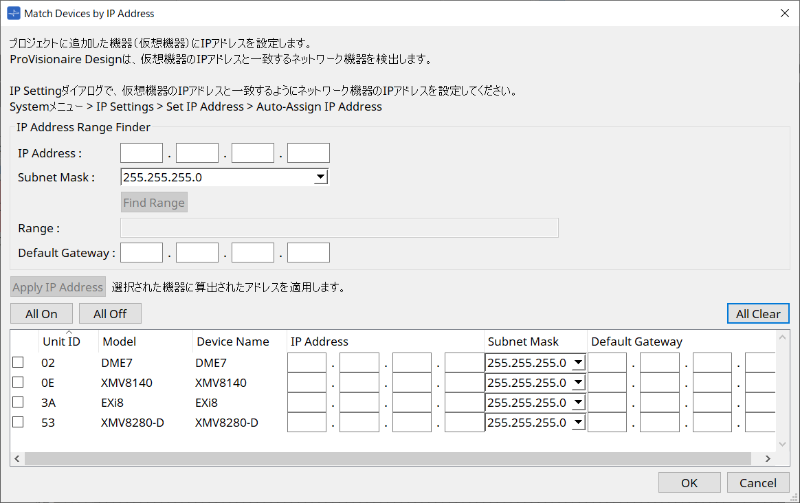The height and width of the screenshot is (503, 800).
Task: Enable the checkbox for the XMV8140 device
Action: 17,381
